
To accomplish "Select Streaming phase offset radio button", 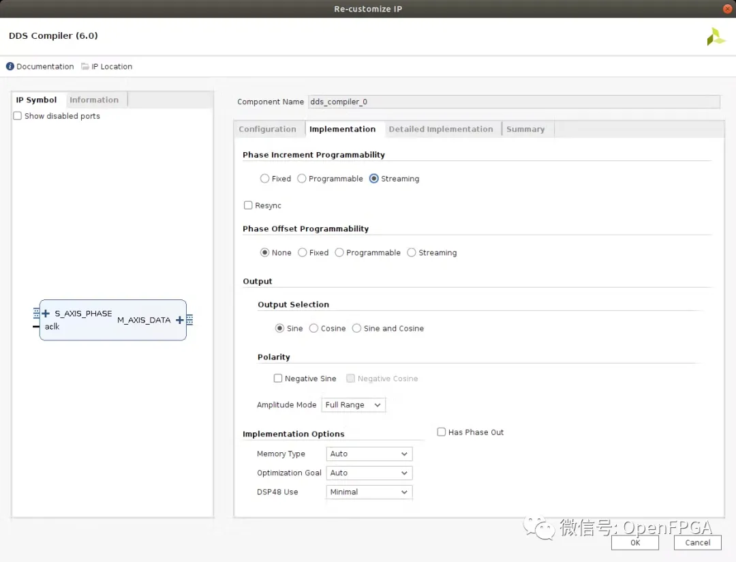I will tap(411, 252).
